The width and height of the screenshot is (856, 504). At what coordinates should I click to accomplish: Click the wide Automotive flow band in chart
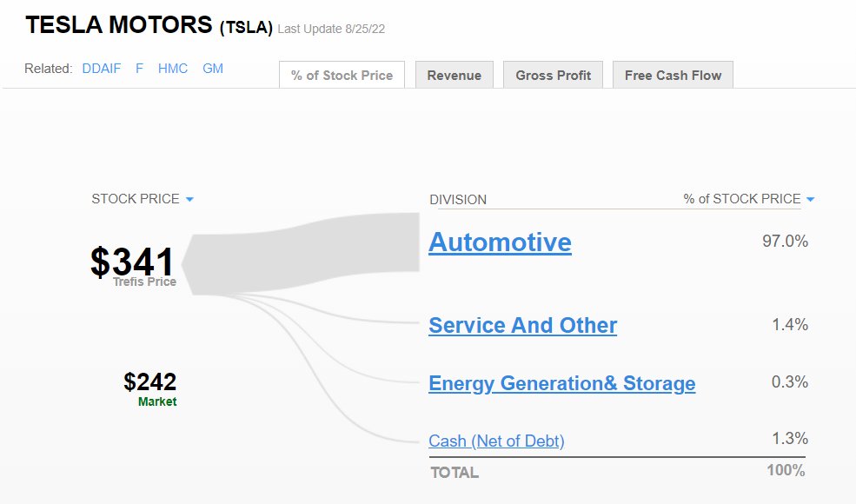click(x=301, y=254)
